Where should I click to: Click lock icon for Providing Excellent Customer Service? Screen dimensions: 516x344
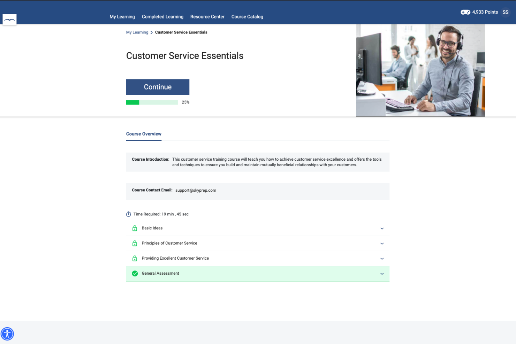pos(135,258)
